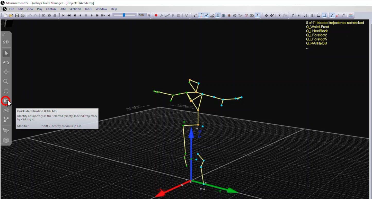Open a file using the folder icon

[11, 15]
